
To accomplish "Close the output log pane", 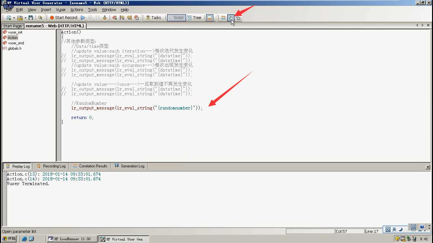I will coord(428,167).
